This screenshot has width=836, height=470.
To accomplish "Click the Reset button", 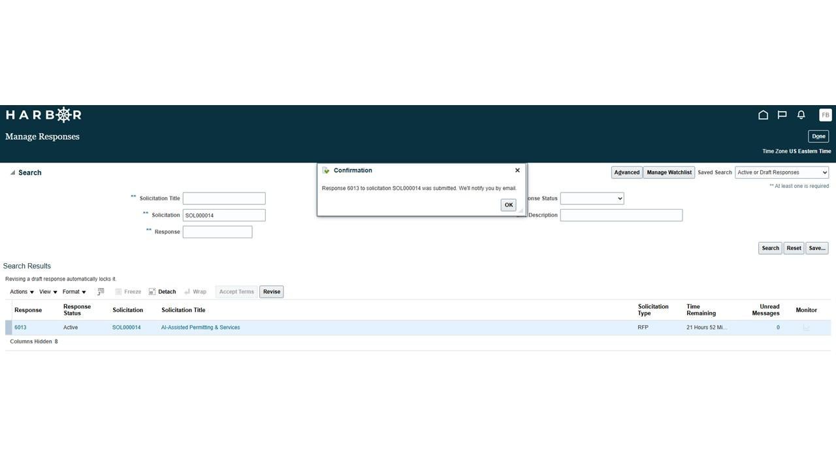I will point(794,248).
